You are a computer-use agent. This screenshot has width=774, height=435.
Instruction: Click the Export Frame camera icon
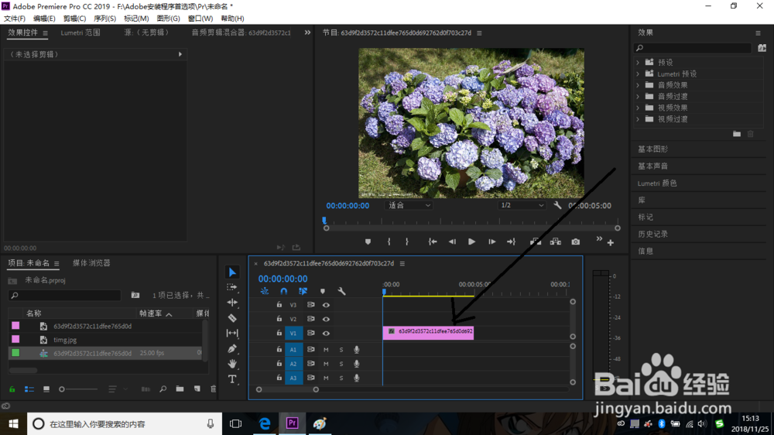point(576,242)
